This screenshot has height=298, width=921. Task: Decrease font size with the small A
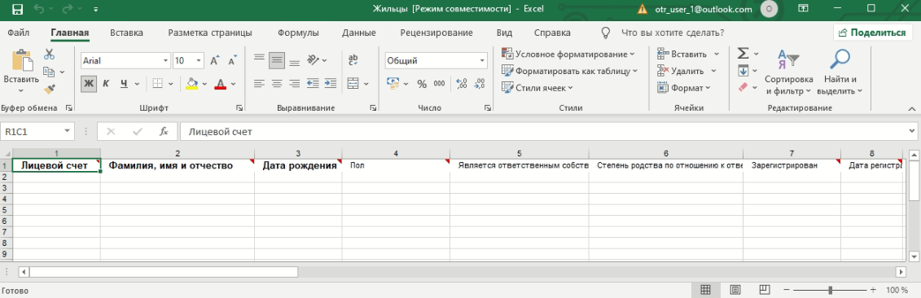pos(232,60)
